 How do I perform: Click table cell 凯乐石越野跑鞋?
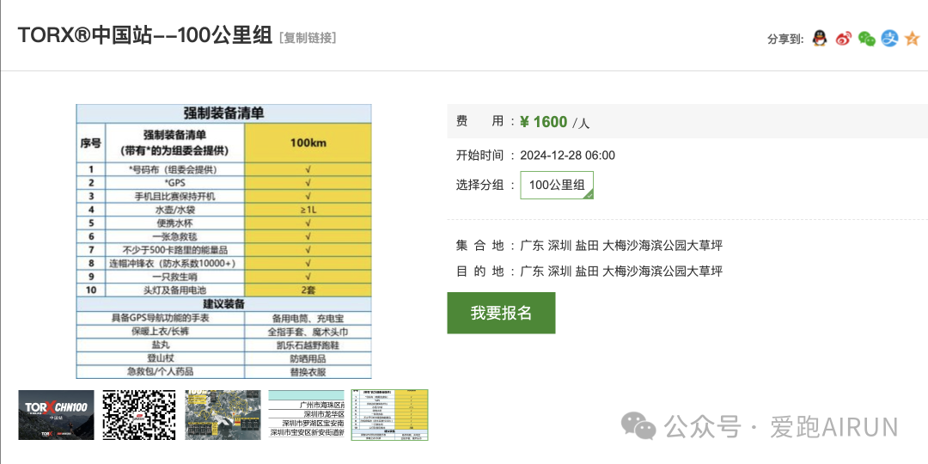pyautogui.click(x=308, y=345)
